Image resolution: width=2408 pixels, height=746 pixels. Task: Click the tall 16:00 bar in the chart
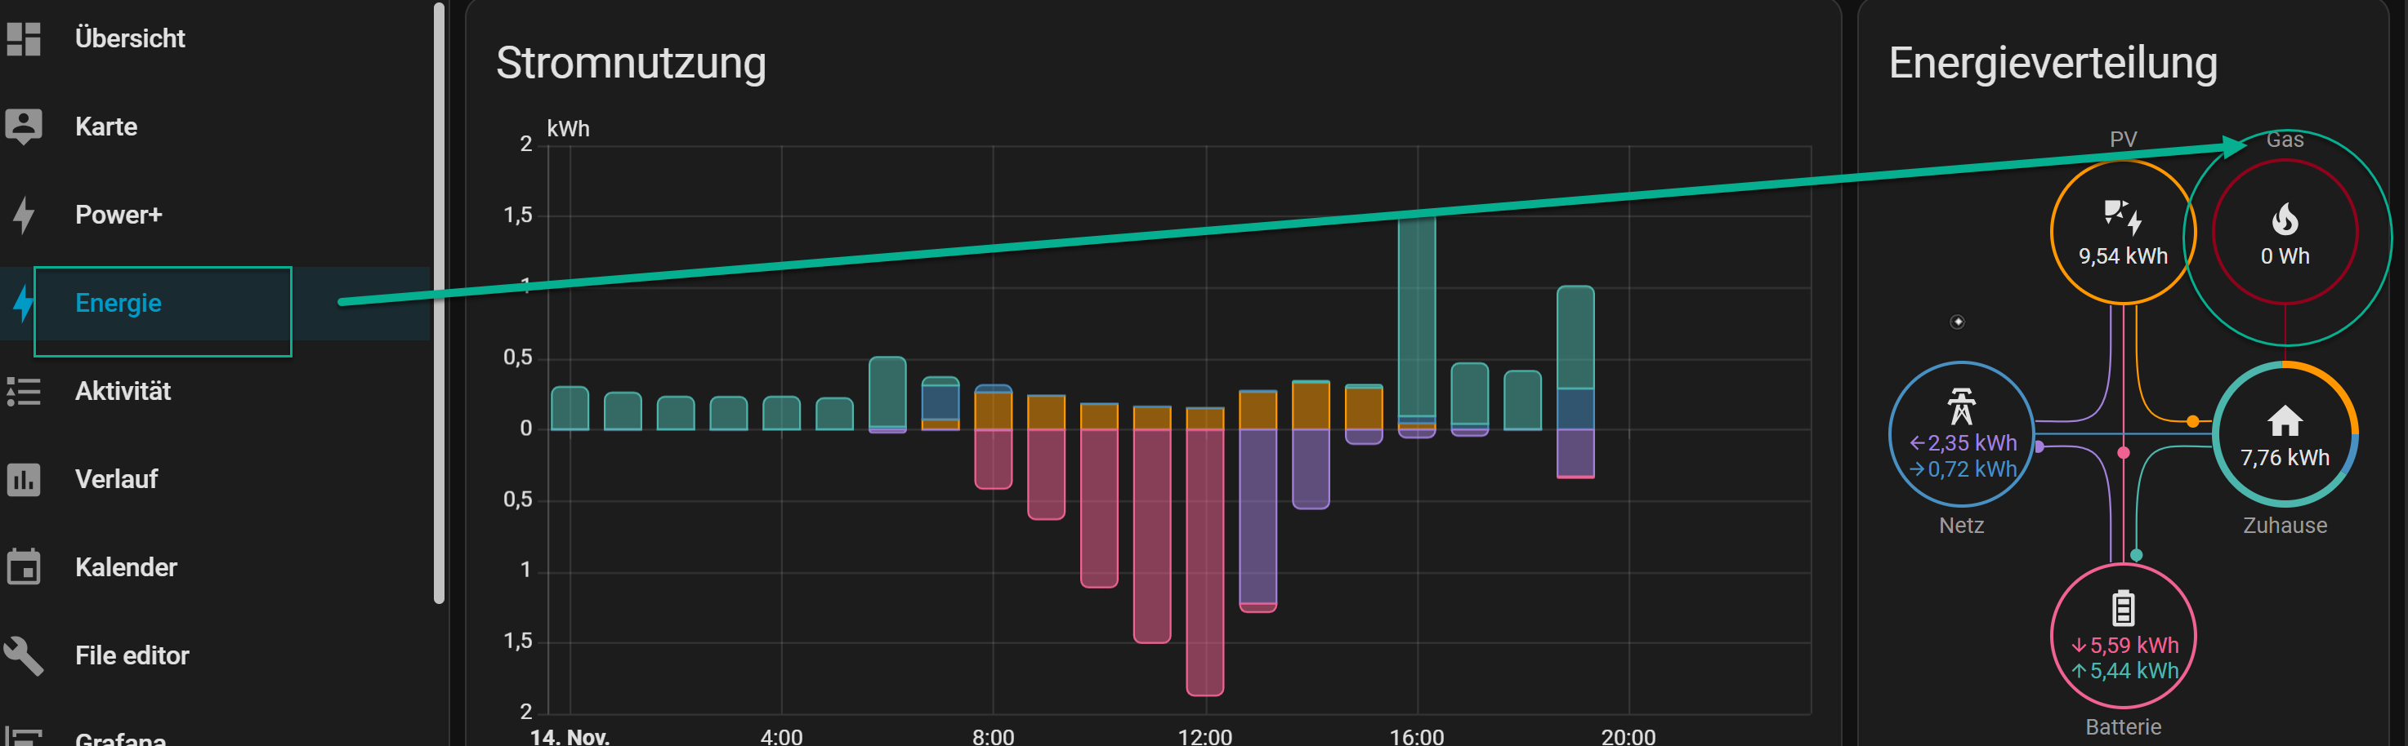[1416, 317]
